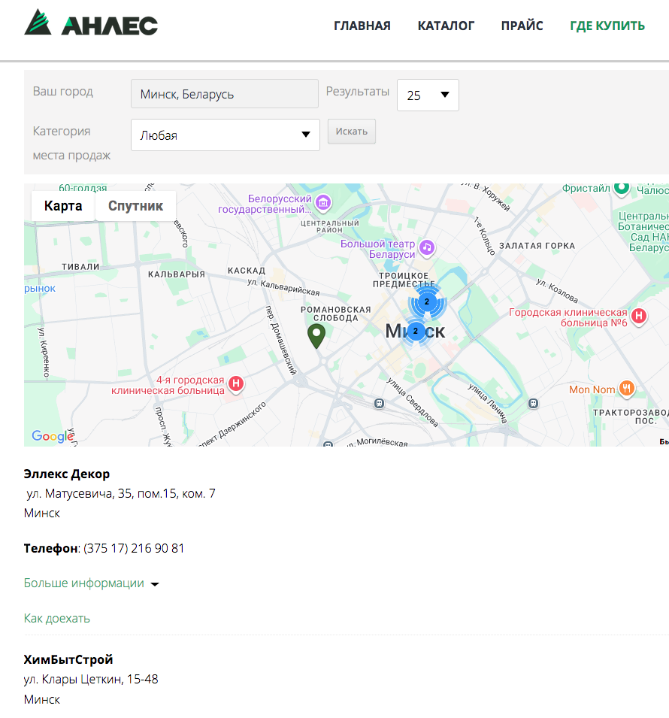Click the Эллекс Декор store name
The height and width of the screenshot is (718, 669).
[x=67, y=474]
